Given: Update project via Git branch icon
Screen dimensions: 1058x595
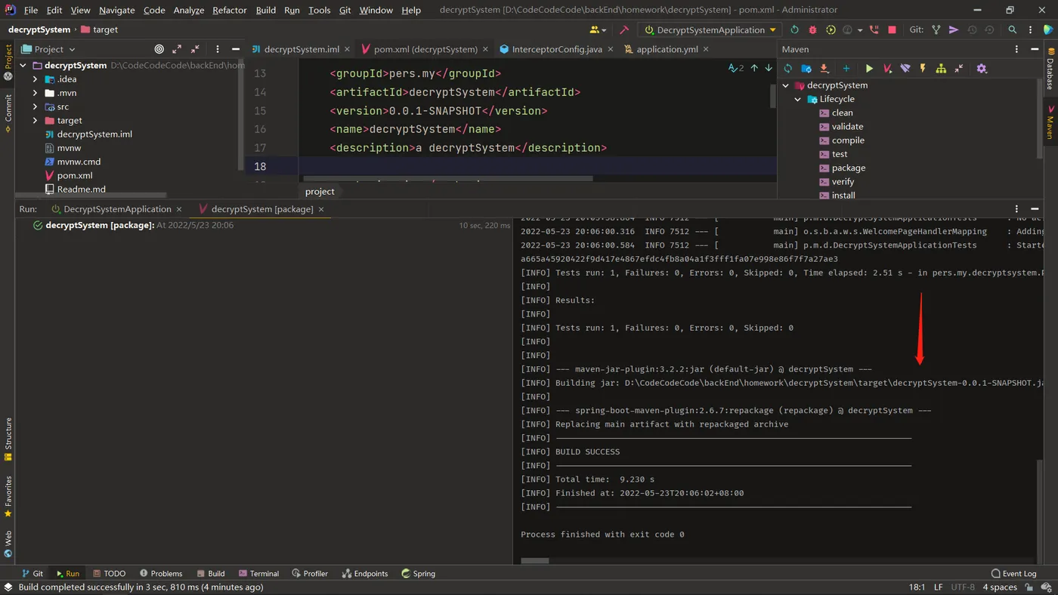Looking at the screenshot, I should pos(936,29).
